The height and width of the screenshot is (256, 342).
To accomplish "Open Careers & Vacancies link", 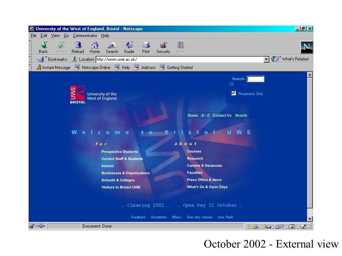I will [204, 166].
